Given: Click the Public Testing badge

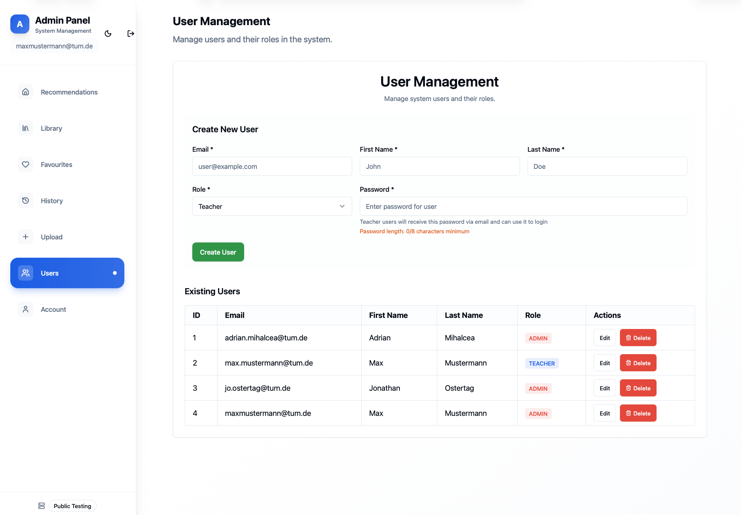Looking at the screenshot, I should [72, 506].
